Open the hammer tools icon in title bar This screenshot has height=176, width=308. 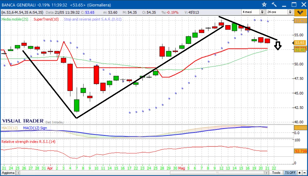pyautogui.click(x=274, y=5)
